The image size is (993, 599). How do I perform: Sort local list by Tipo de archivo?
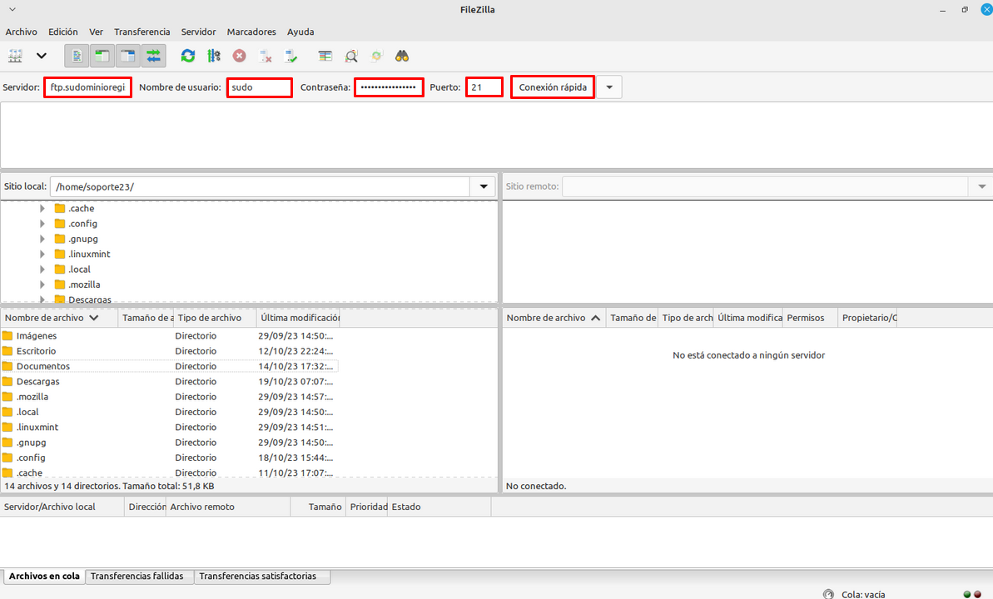(x=216, y=318)
